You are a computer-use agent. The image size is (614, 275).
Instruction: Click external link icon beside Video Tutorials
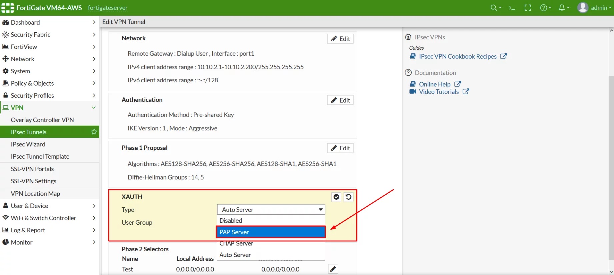pyautogui.click(x=466, y=91)
